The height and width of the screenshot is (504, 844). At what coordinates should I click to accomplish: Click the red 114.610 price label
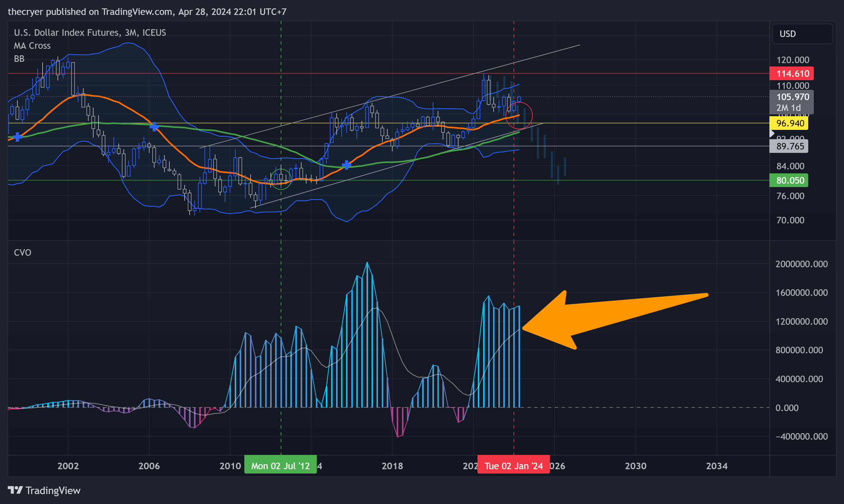click(x=791, y=73)
